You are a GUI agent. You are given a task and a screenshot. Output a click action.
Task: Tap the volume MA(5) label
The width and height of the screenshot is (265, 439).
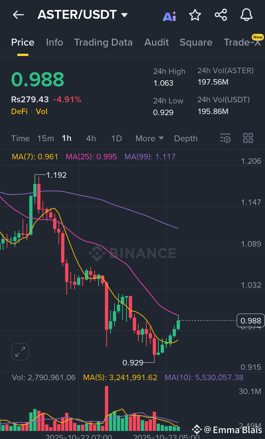point(120,378)
